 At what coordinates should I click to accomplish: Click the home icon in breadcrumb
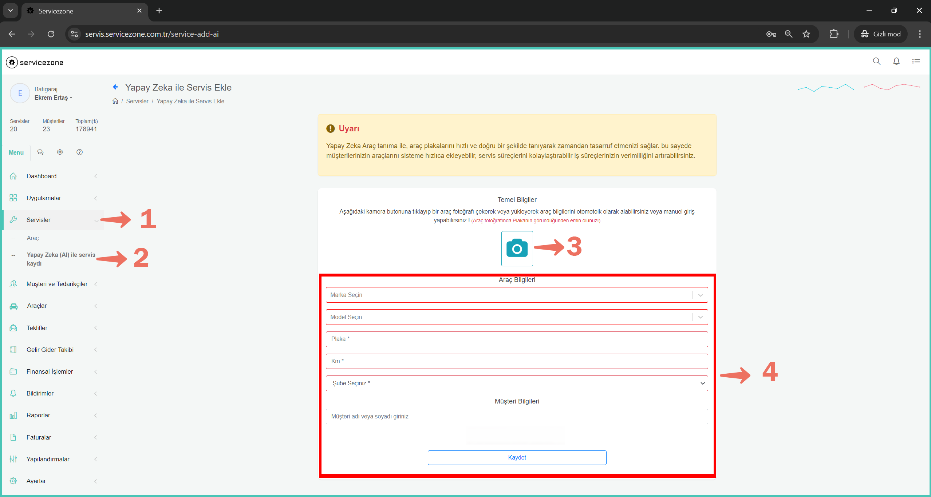(x=115, y=101)
